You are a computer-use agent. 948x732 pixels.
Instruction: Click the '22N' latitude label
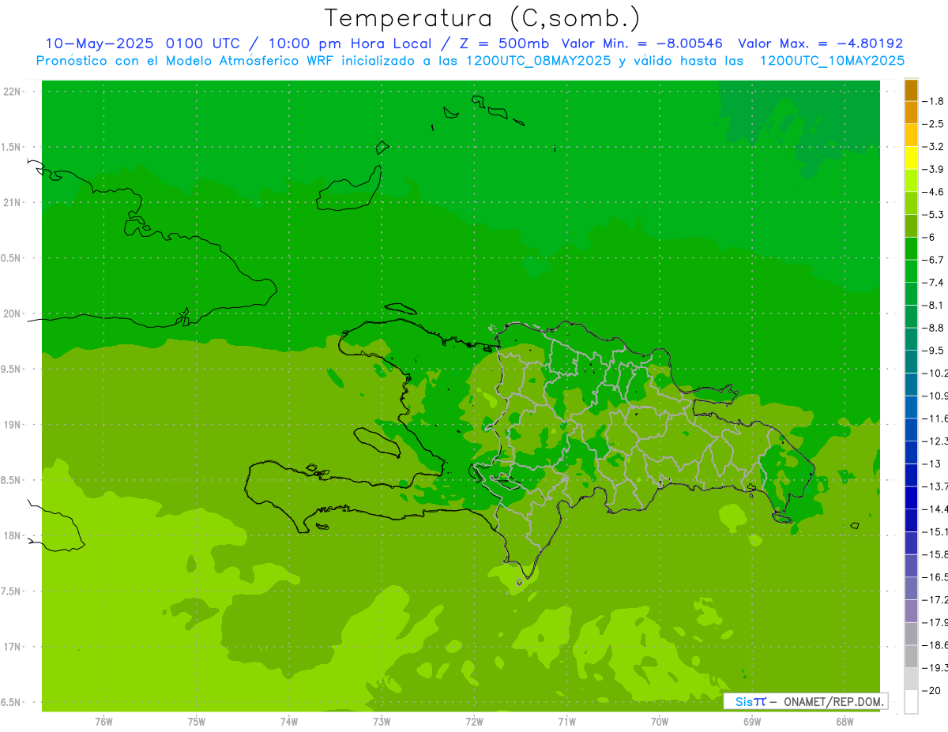coord(12,92)
